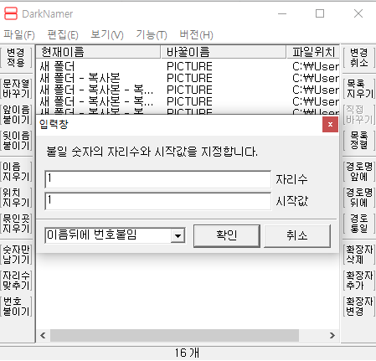Open the 편집(E) menu

click(63, 35)
